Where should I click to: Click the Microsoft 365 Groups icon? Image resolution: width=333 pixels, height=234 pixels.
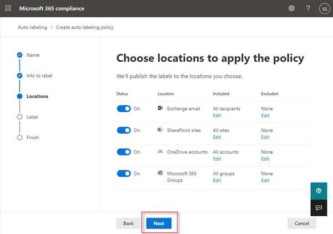coord(160,173)
